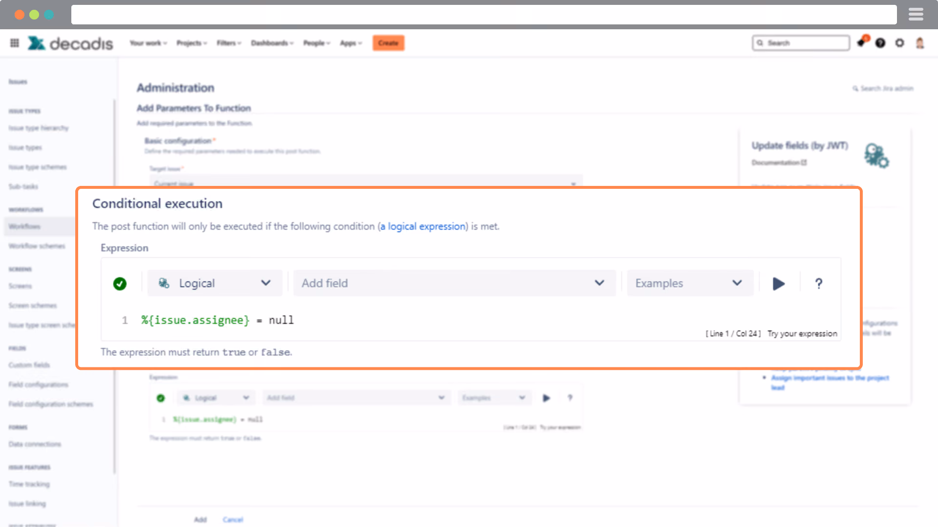This screenshot has height=527, width=938.
Task: Open the Documentation link
Action: (x=779, y=162)
